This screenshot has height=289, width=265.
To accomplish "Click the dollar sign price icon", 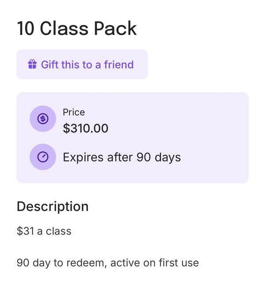I will [x=43, y=119].
